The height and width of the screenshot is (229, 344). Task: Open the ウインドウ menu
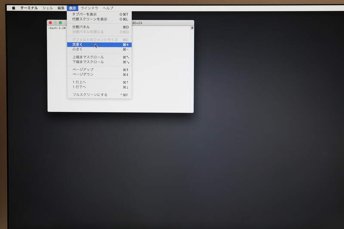(89, 8)
